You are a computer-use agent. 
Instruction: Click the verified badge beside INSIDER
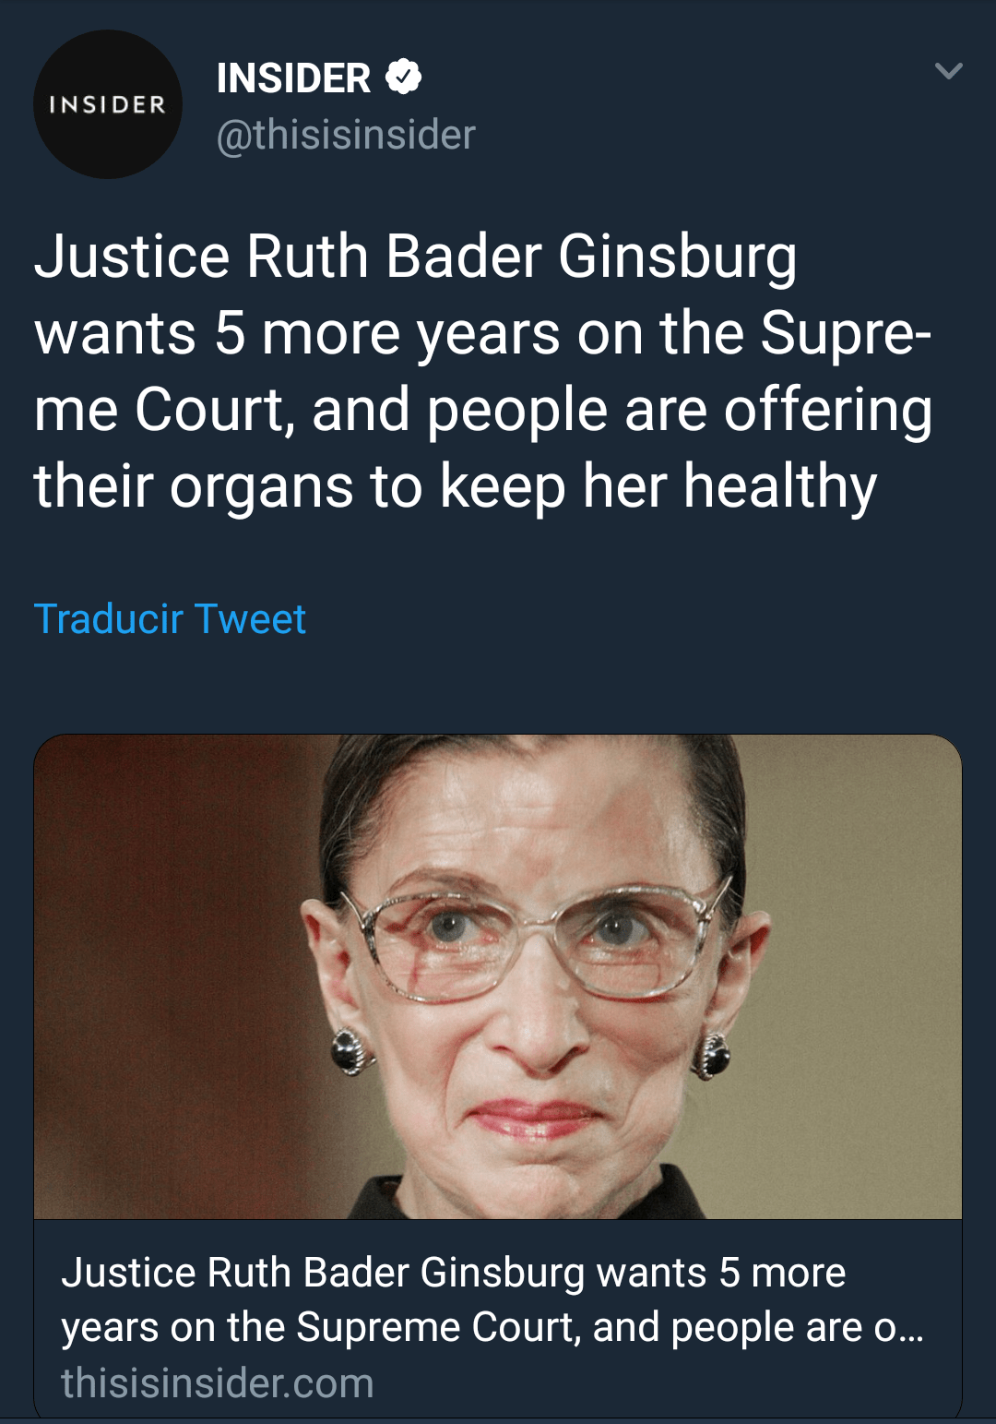point(403,77)
